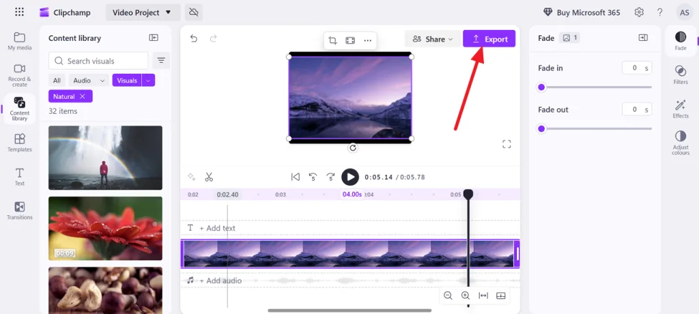Viewport: 699px width, 314px height.
Task: Select the Content library sidebar tab
Action: [x=20, y=109]
